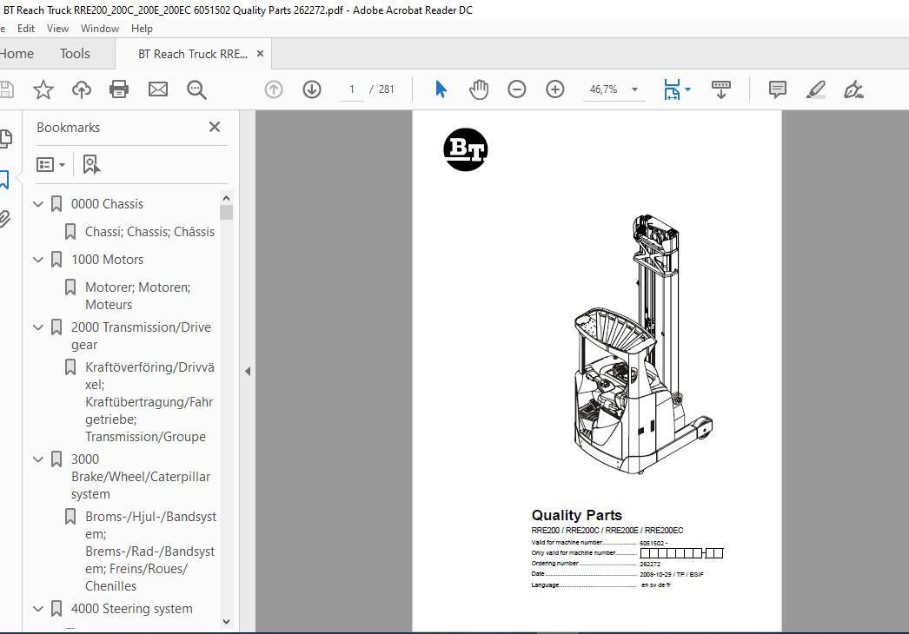The height and width of the screenshot is (634, 909).
Task: Go to next page arrow
Action: (x=312, y=89)
